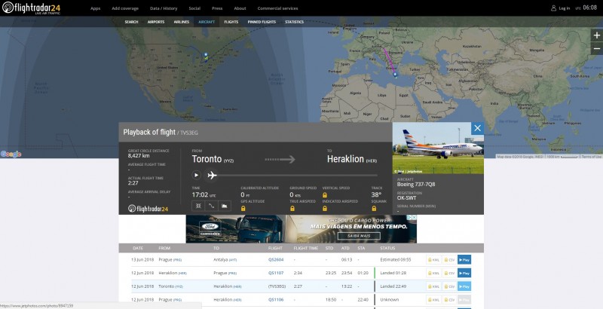The image size is (603, 309).
Task: Close the Playback of flight panel
Action: (x=477, y=128)
